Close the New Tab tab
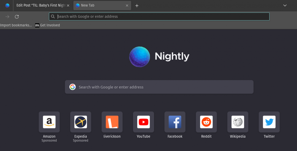Image resolution: width=297 pixels, height=151 pixels. pos(127,6)
